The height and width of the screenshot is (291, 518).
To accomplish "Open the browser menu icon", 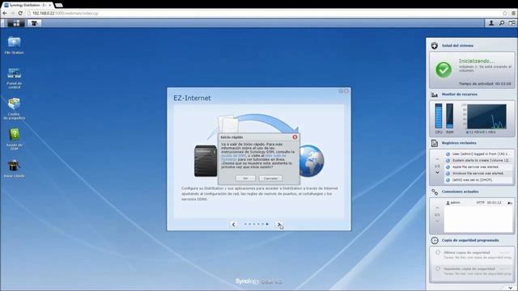I will click(513, 13).
